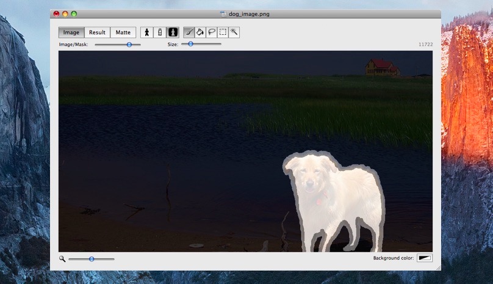Click the dog_image.png file icon in title
Image resolution: width=493 pixels, height=284 pixels.
pos(223,14)
